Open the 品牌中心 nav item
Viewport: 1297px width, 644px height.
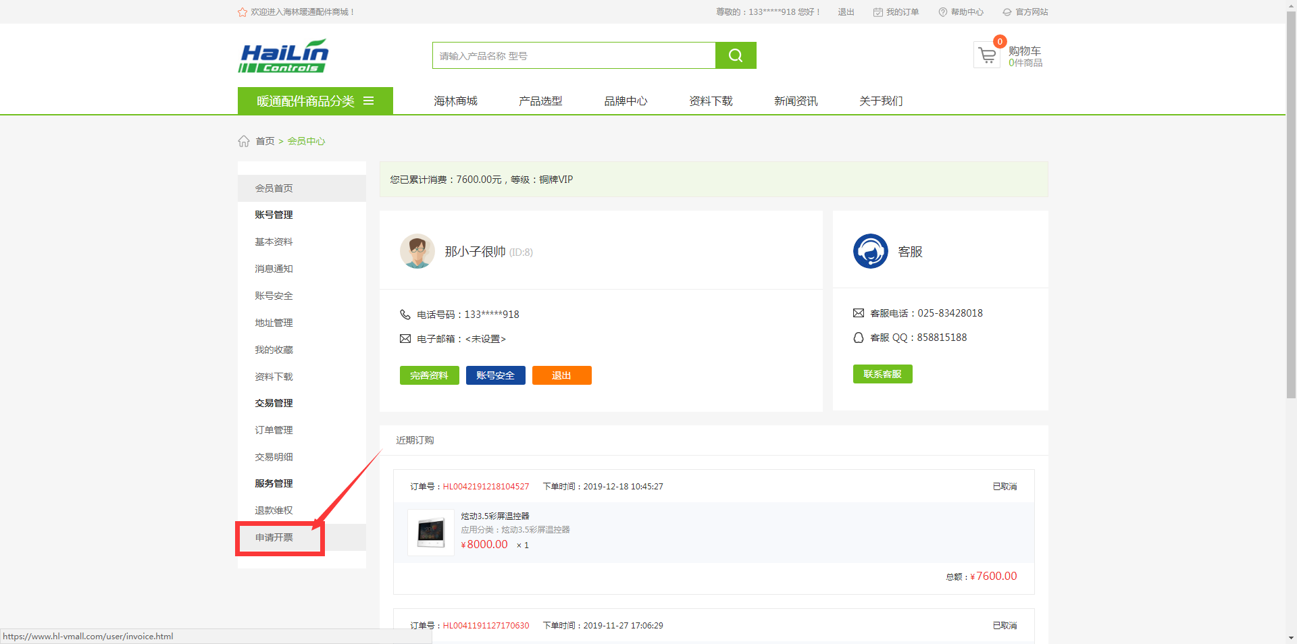point(626,101)
